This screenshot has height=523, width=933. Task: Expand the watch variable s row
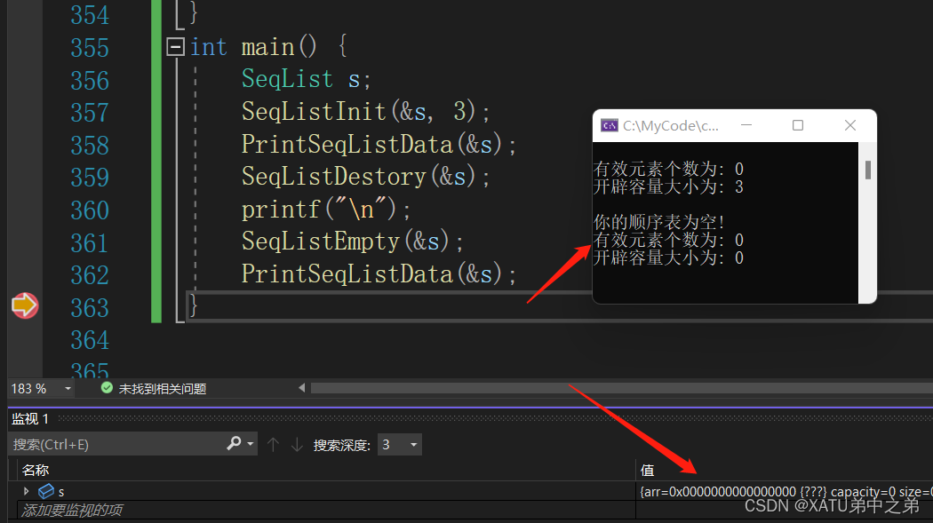coord(26,491)
